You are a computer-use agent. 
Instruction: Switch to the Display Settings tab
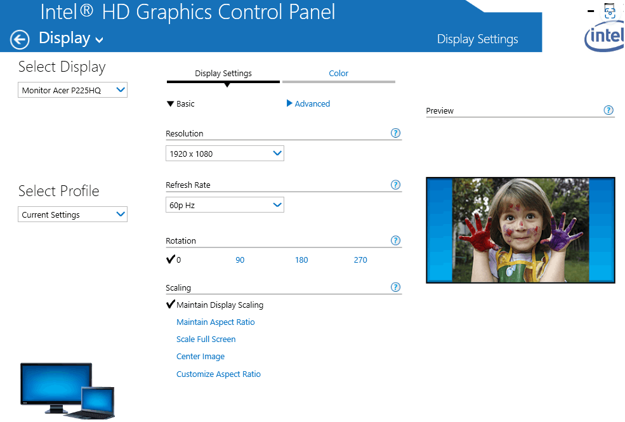(x=223, y=74)
